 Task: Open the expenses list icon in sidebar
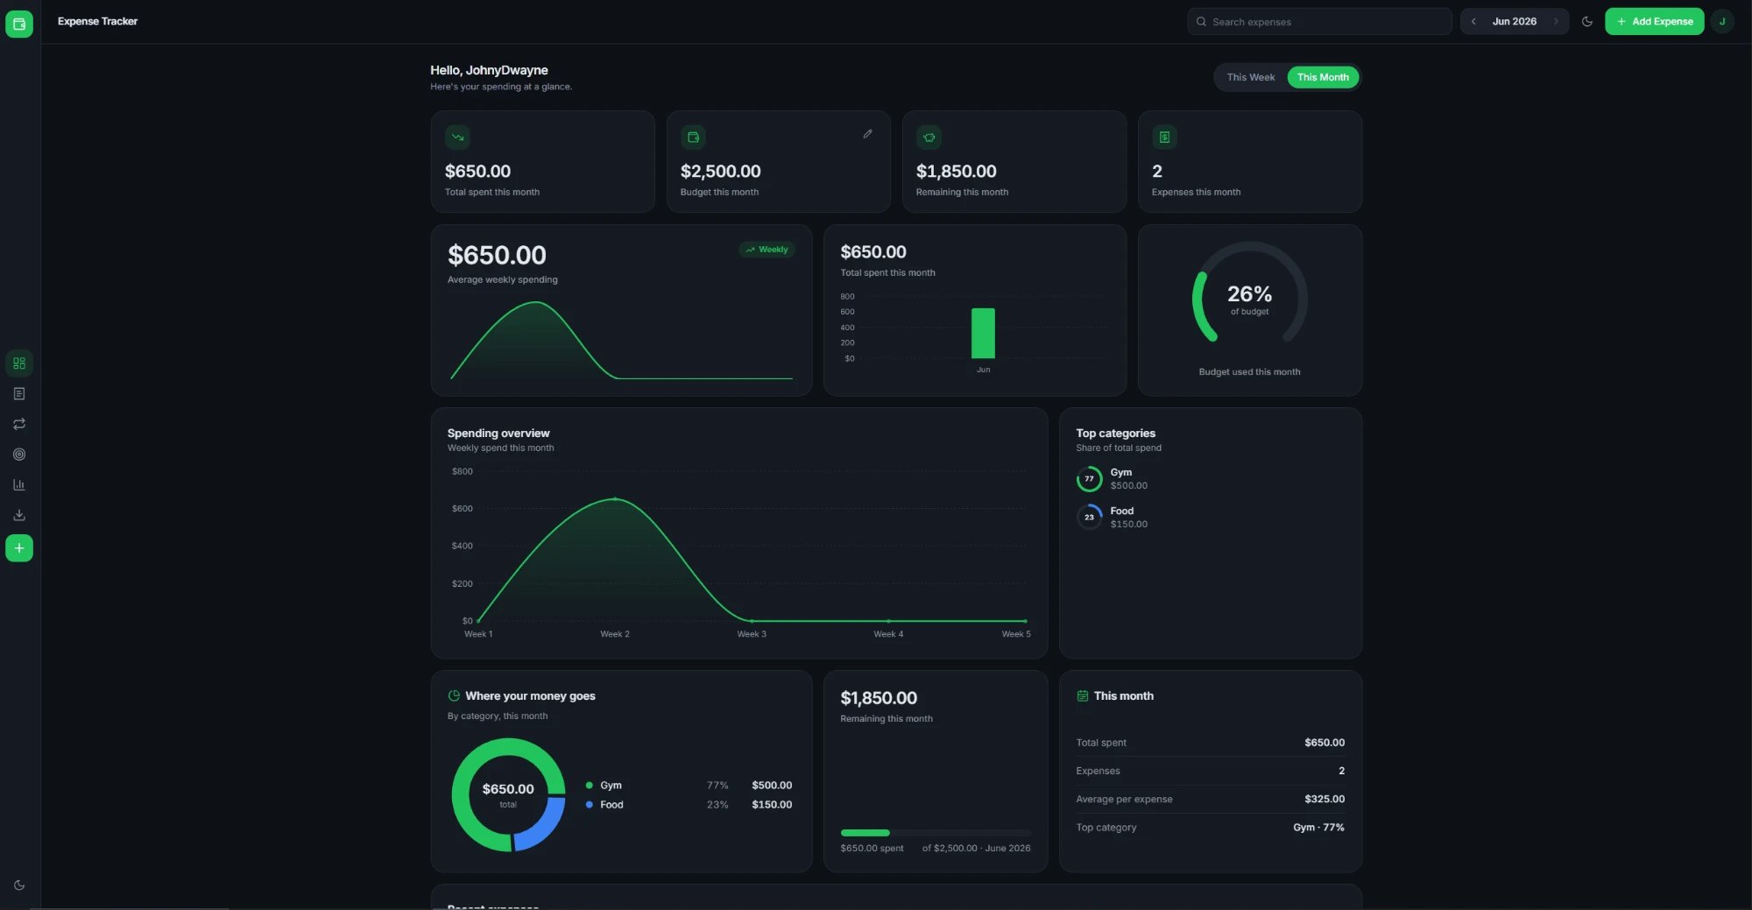coord(19,394)
